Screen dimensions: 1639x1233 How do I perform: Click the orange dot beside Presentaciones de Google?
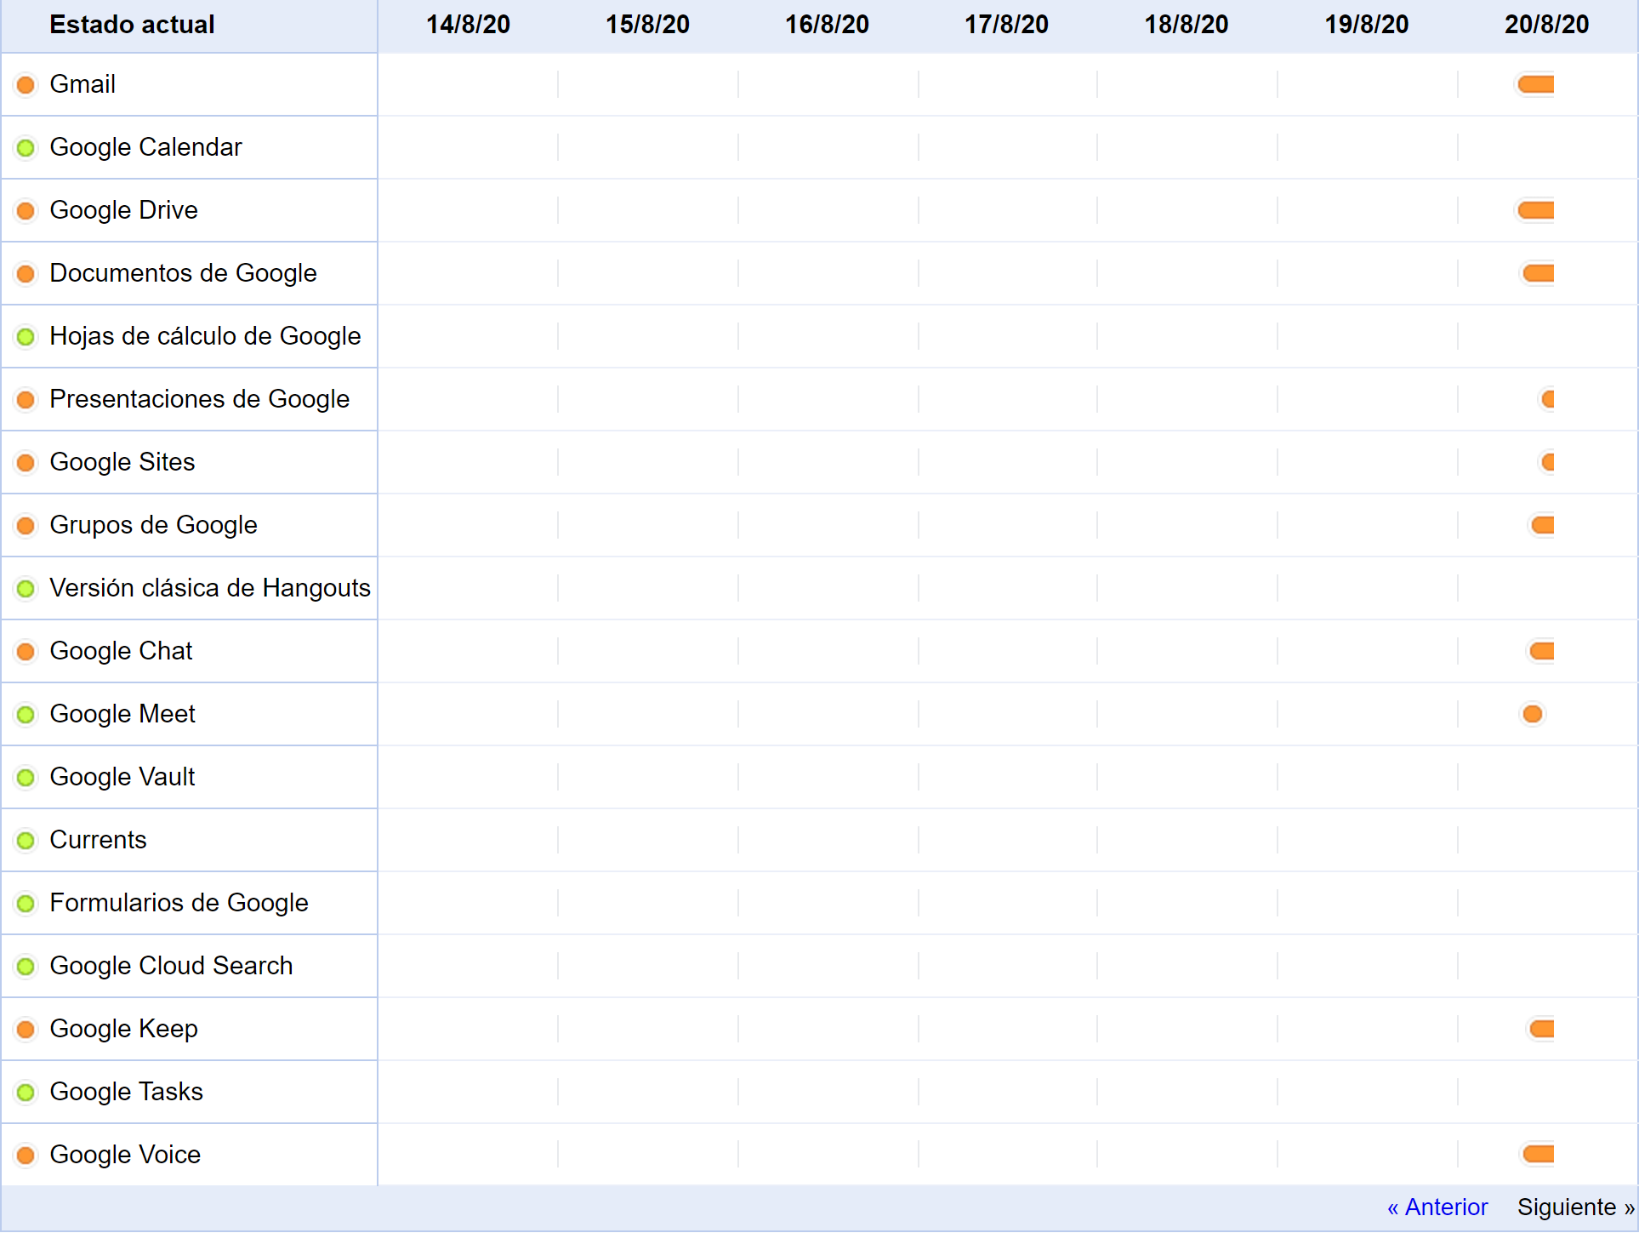[26, 400]
